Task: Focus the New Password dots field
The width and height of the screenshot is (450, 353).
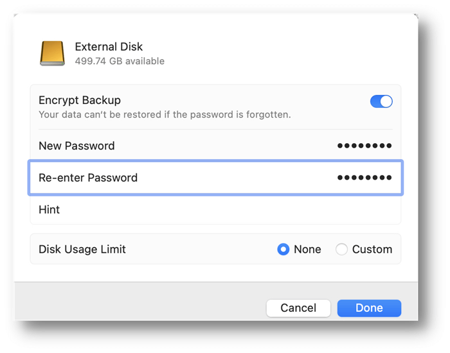Action: [x=364, y=146]
